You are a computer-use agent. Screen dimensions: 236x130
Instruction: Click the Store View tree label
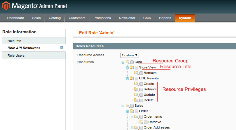tap(147, 67)
